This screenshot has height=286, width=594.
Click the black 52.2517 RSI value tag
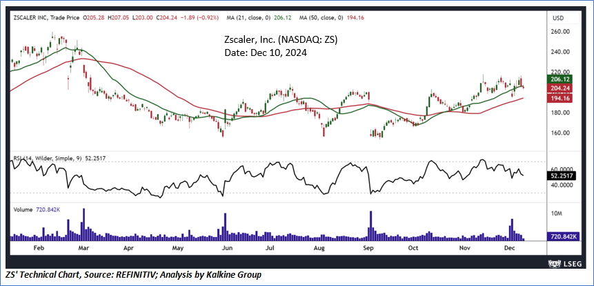click(562, 175)
